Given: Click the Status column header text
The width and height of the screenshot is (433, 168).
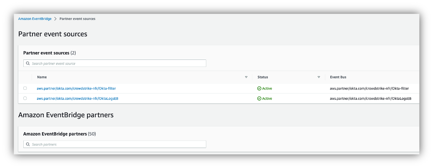Looking at the screenshot, I should click(262, 77).
